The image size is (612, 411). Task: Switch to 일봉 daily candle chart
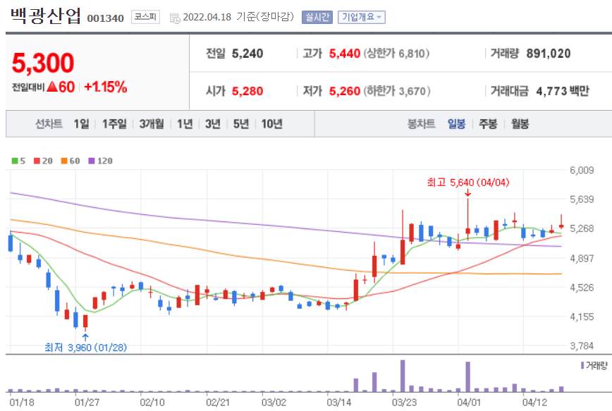(456, 124)
